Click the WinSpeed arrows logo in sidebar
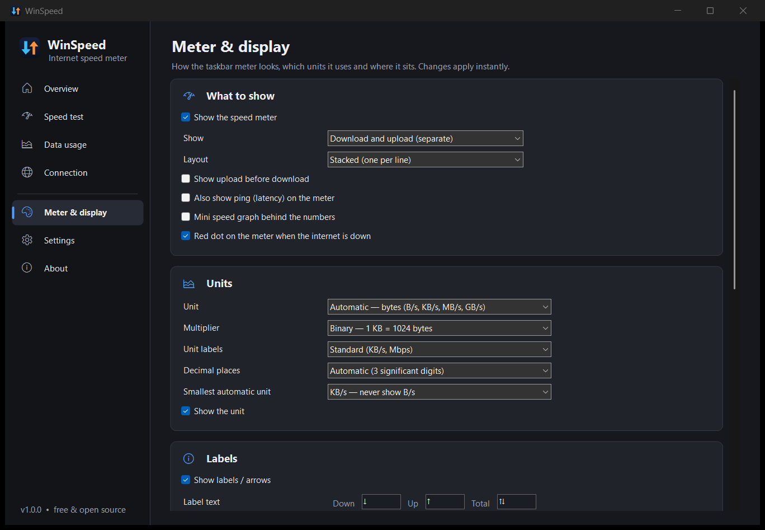The width and height of the screenshot is (765, 530). pyautogui.click(x=29, y=48)
